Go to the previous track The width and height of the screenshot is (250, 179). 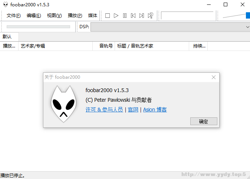click(x=133, y=16)
